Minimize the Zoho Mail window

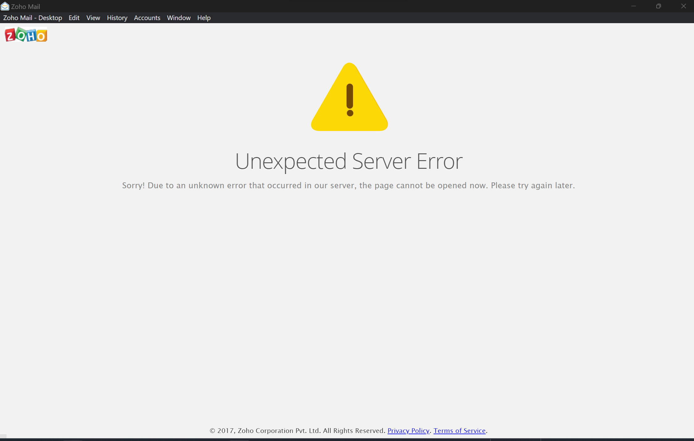tap(633, 6)
